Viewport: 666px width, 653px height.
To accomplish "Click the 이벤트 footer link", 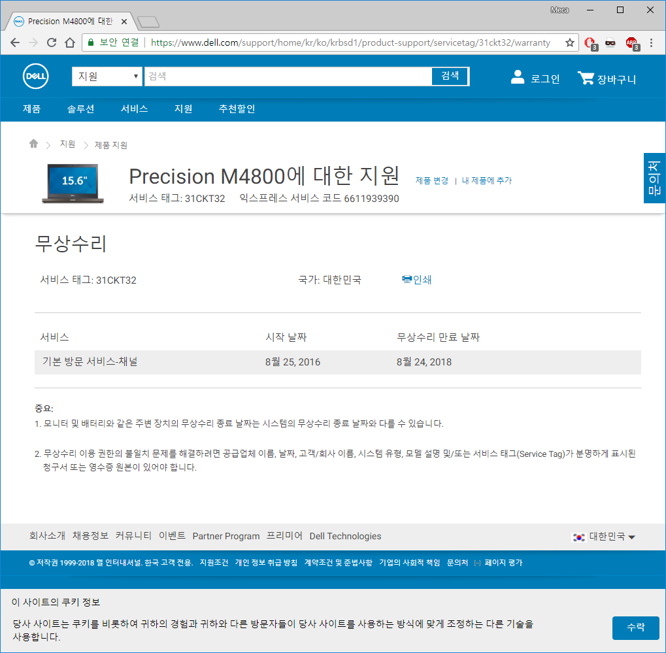I will (172, 536).
